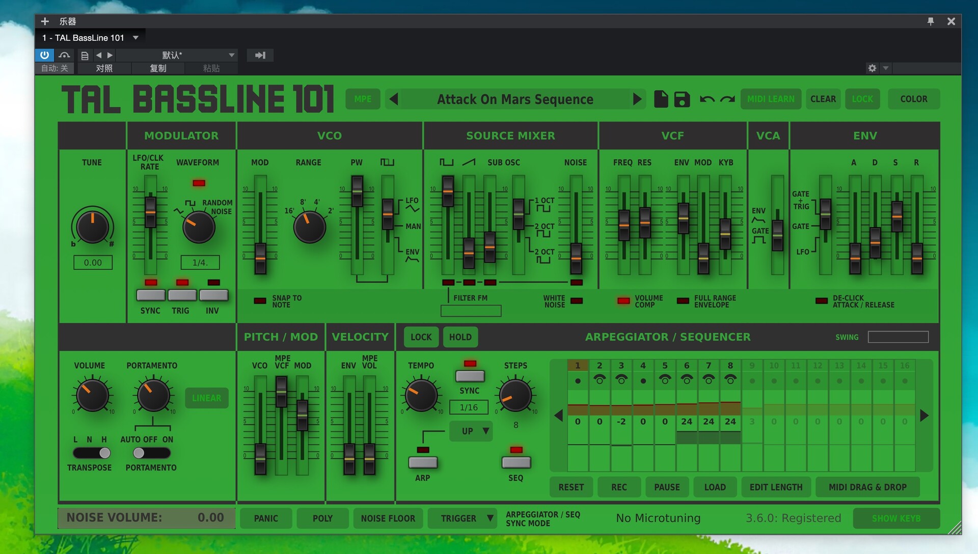Toggle the LFO INV button
The height and width of the screenshot is (554, 978).
pyautogui.click(x=213, y=295)
